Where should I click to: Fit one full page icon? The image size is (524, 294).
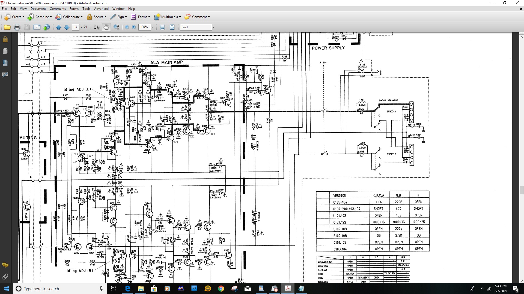point(172,27)
